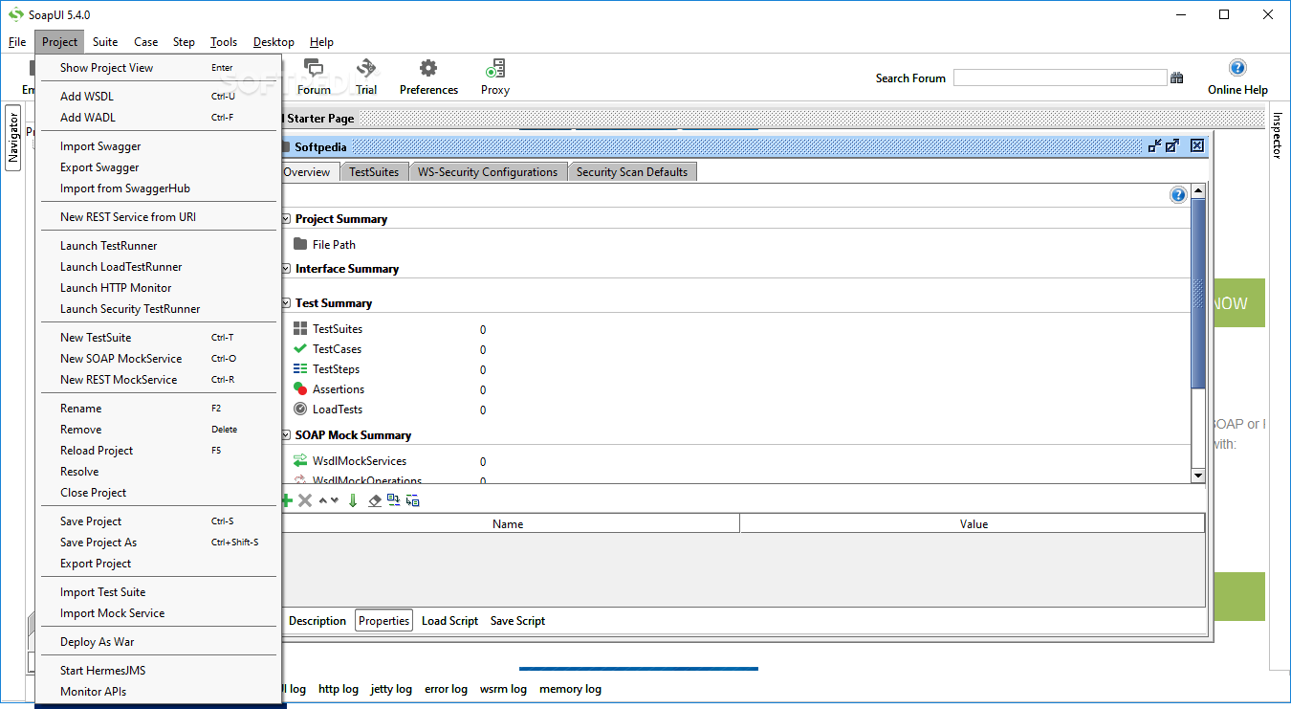Show the http log tab
Viewport: 1291px width, 709px height.
[x=339, y=688]
